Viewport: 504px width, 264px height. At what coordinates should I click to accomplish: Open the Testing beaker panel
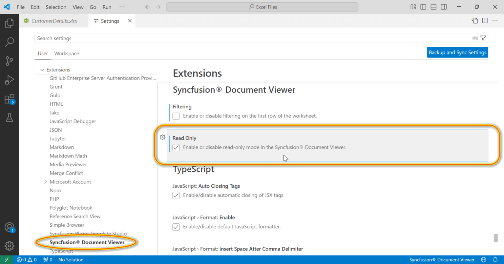click(10, 118)
